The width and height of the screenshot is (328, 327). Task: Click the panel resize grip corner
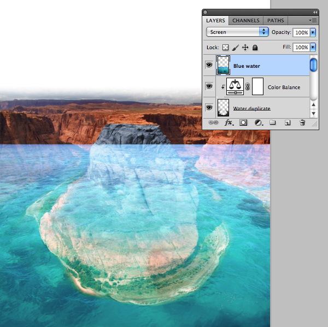coord(315,125)
